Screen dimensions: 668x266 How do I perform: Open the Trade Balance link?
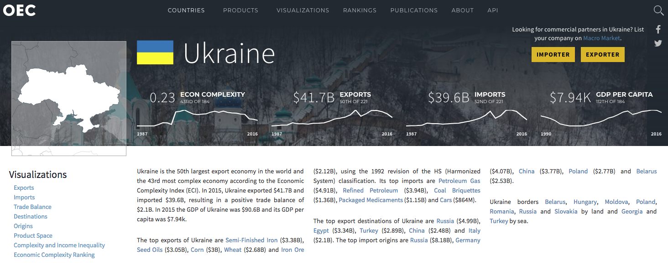32,207
